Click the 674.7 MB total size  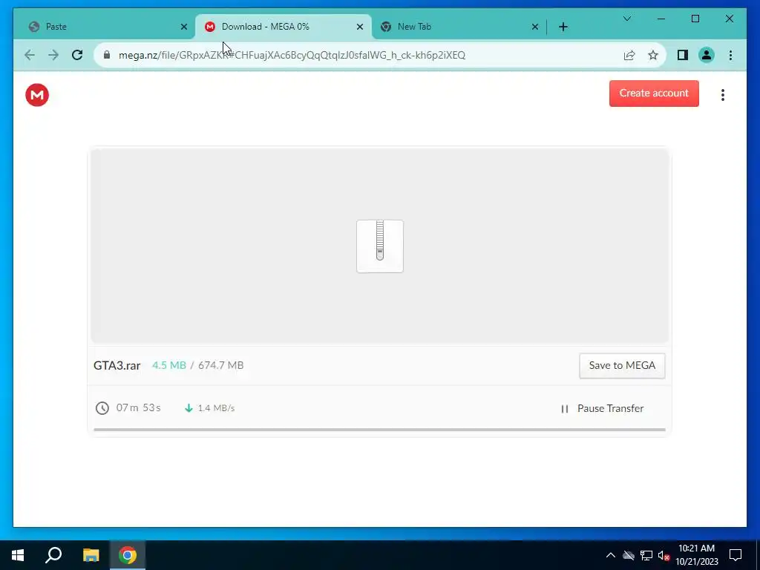(220, 365)
